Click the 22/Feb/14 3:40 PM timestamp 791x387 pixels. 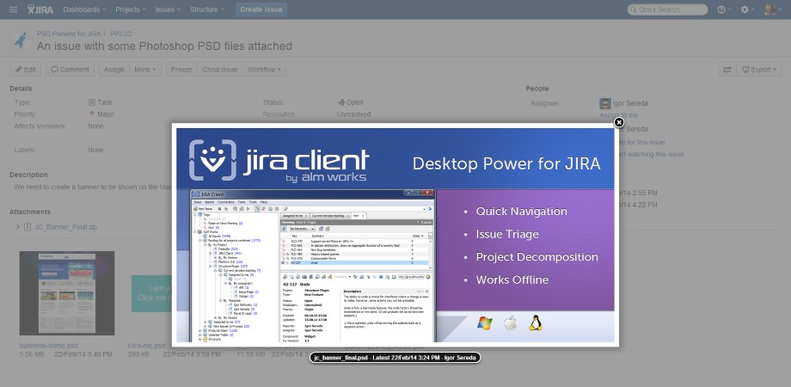pos(83,354)
